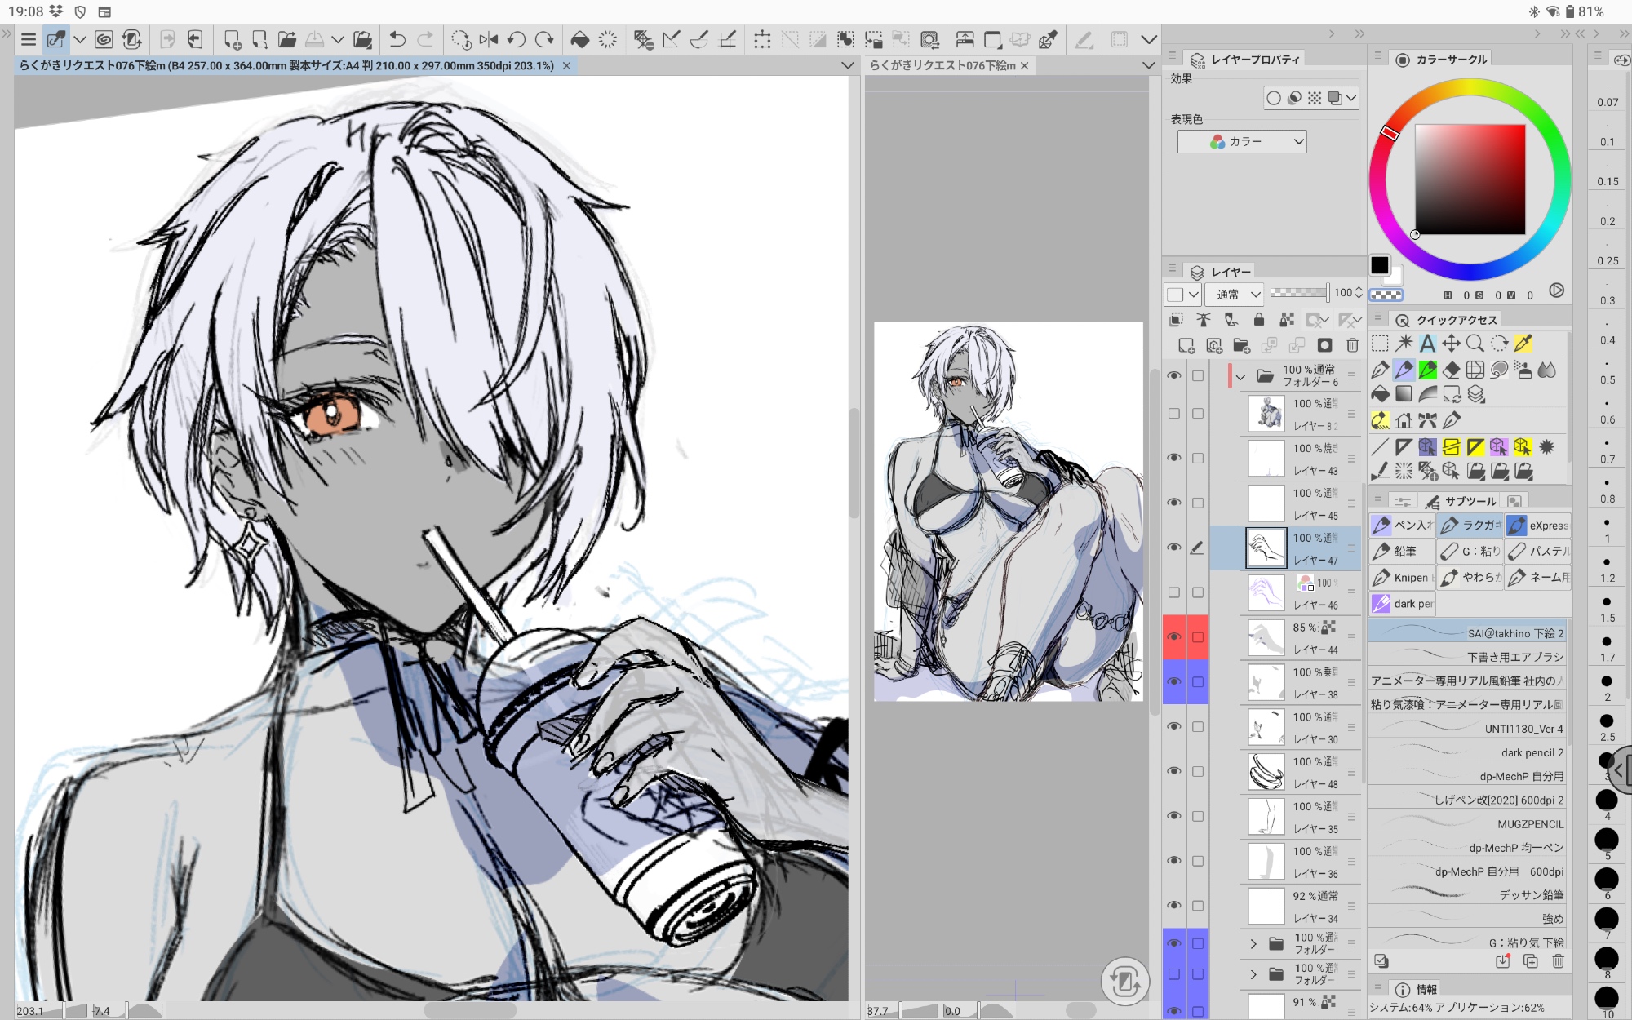
Task: Select the magnifier Zoom tool
Action: click(1475, 344)
